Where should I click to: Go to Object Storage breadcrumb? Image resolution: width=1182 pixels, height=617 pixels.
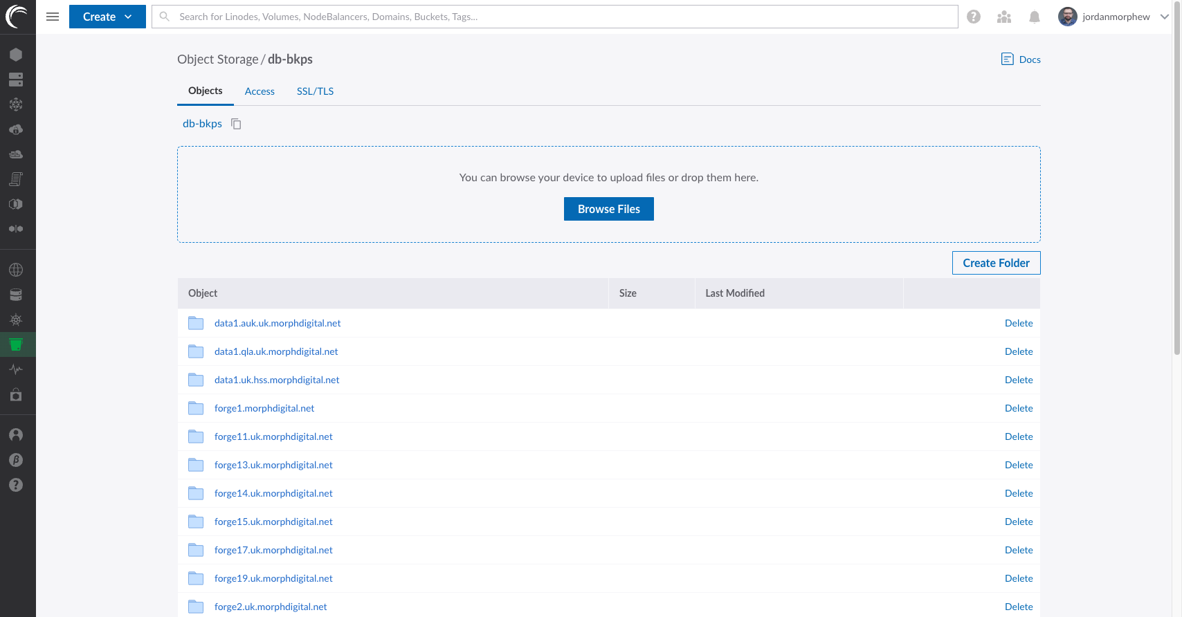217,59
